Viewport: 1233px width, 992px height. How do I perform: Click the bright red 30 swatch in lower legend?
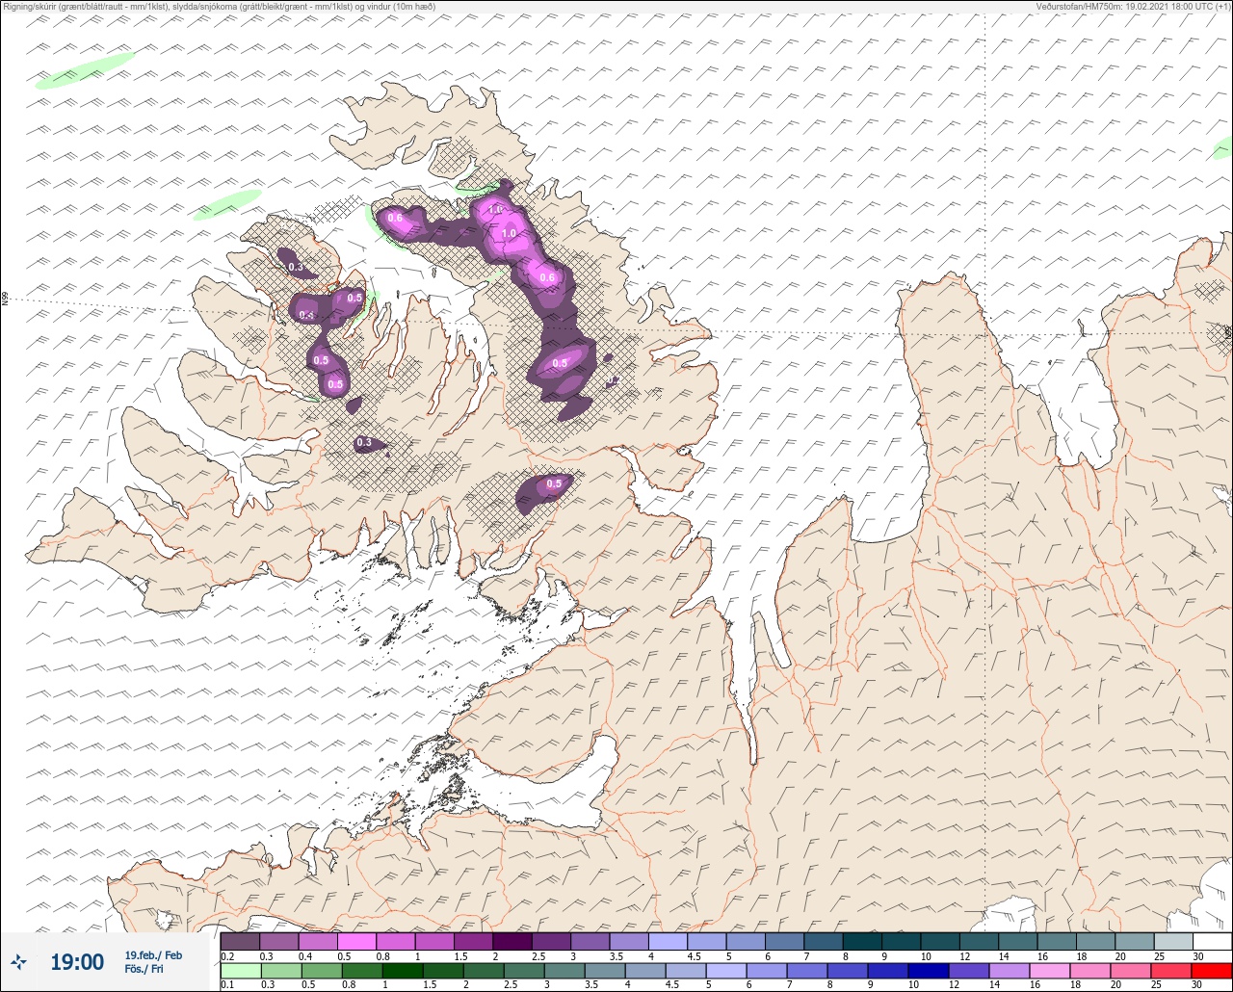pyautogui.click(x=1212, y=971)
